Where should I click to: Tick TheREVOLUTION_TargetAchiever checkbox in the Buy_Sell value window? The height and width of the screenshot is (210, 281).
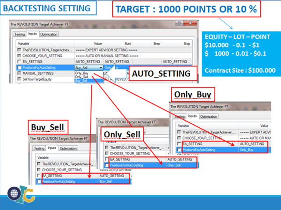pos(39,164)
